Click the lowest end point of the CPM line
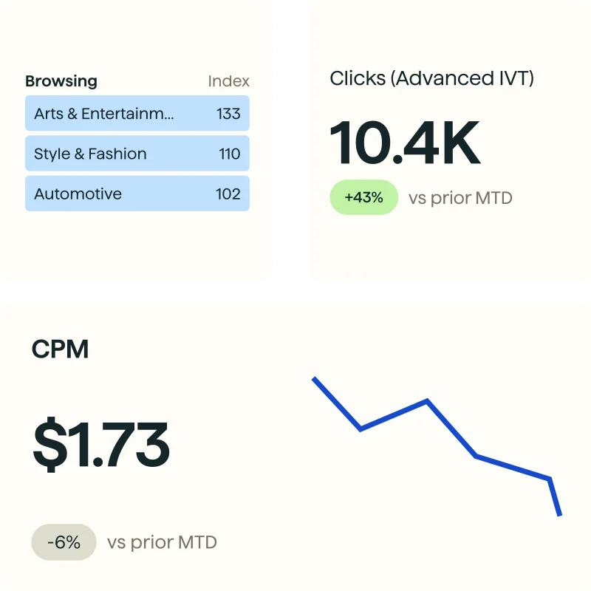591x591 pixels. click(x=560, y=514)
